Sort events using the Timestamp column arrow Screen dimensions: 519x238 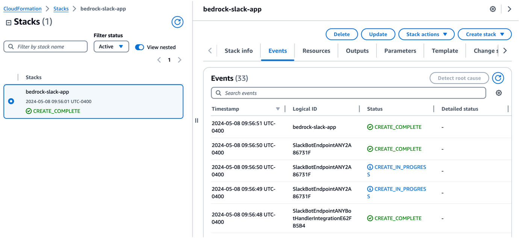pos(278,109)
